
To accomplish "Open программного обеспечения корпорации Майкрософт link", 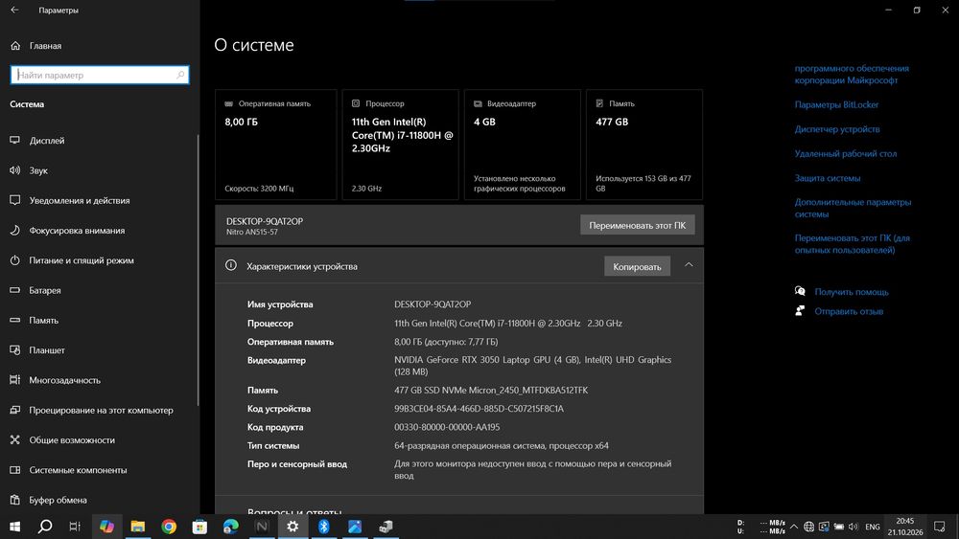I will tap(852, 74).
